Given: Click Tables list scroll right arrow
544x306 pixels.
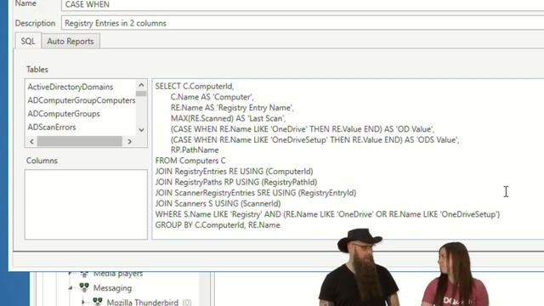Looking at the screenshot, I should [x=129, y=142].
